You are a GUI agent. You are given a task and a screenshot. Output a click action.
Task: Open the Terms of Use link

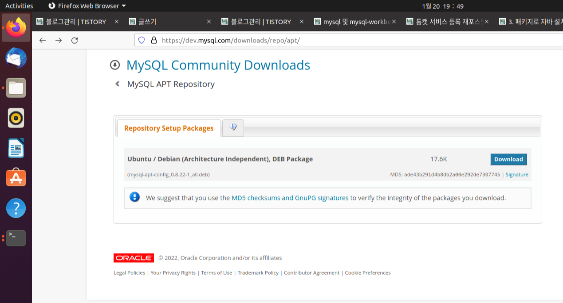[217, 273]
